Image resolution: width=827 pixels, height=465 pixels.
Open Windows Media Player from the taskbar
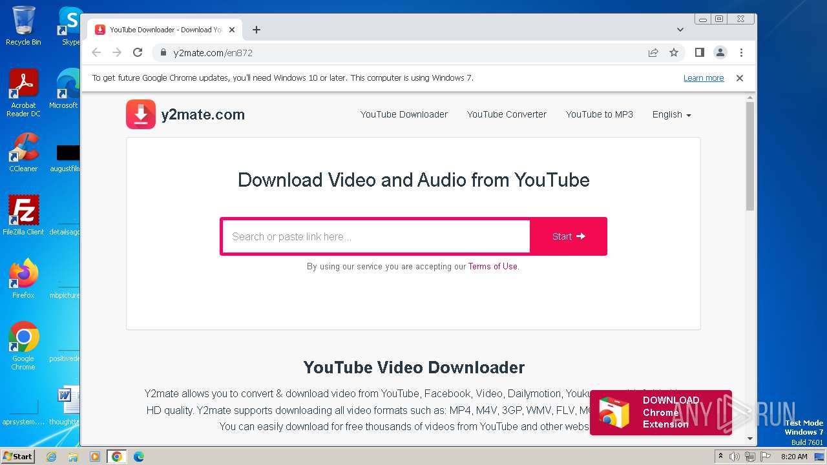click(x=95, y=457)
